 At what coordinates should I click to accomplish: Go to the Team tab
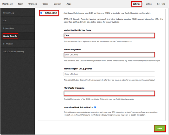point(21,4)
